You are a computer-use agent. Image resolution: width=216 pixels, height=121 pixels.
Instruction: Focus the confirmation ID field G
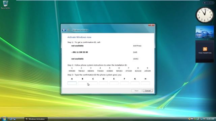coord(135,83)
